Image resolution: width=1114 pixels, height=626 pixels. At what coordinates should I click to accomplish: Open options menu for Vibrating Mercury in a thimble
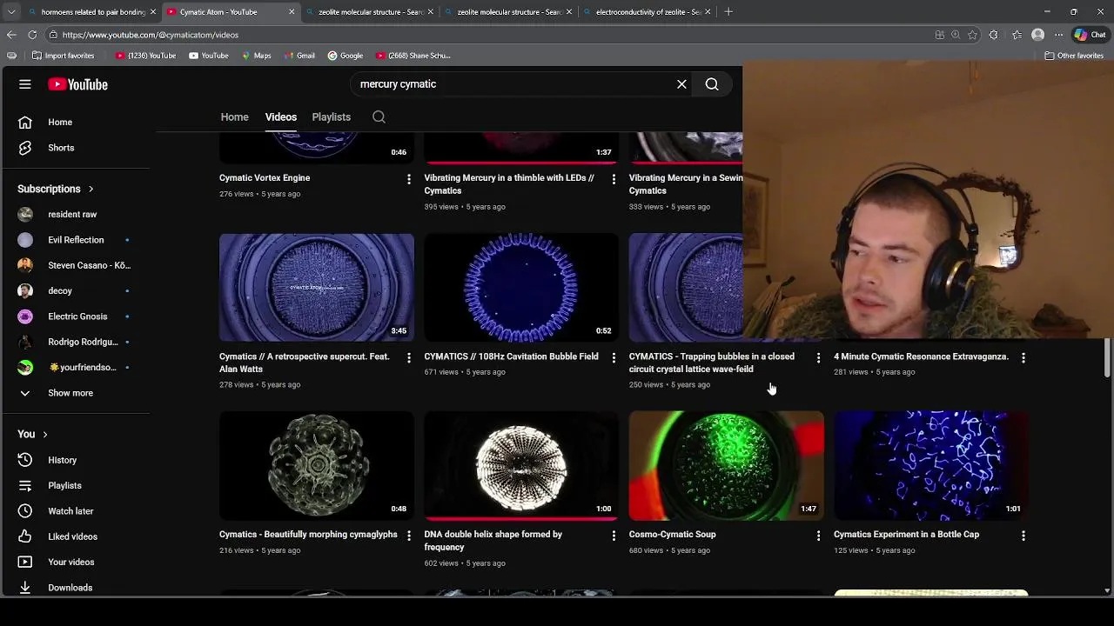pos(614,179)
